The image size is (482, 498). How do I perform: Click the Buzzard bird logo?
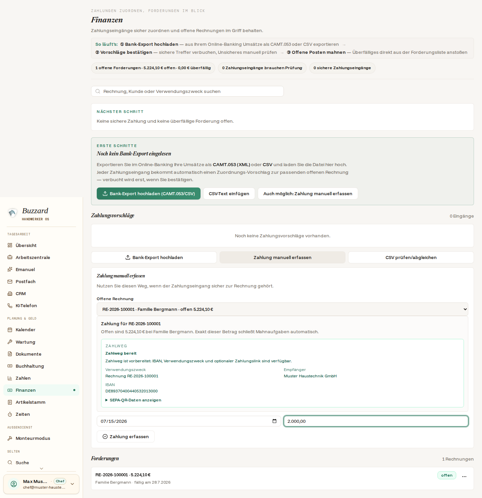coord(13,213)
